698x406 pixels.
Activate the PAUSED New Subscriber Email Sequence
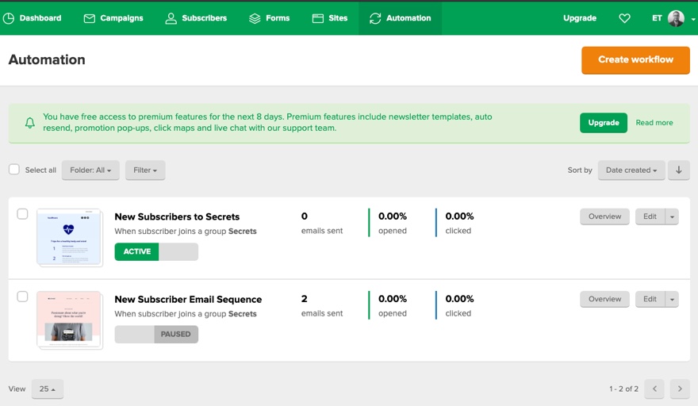(x=156, y=334)
